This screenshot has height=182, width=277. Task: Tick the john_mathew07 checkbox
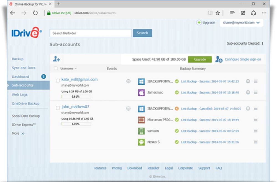click(58, 108)
